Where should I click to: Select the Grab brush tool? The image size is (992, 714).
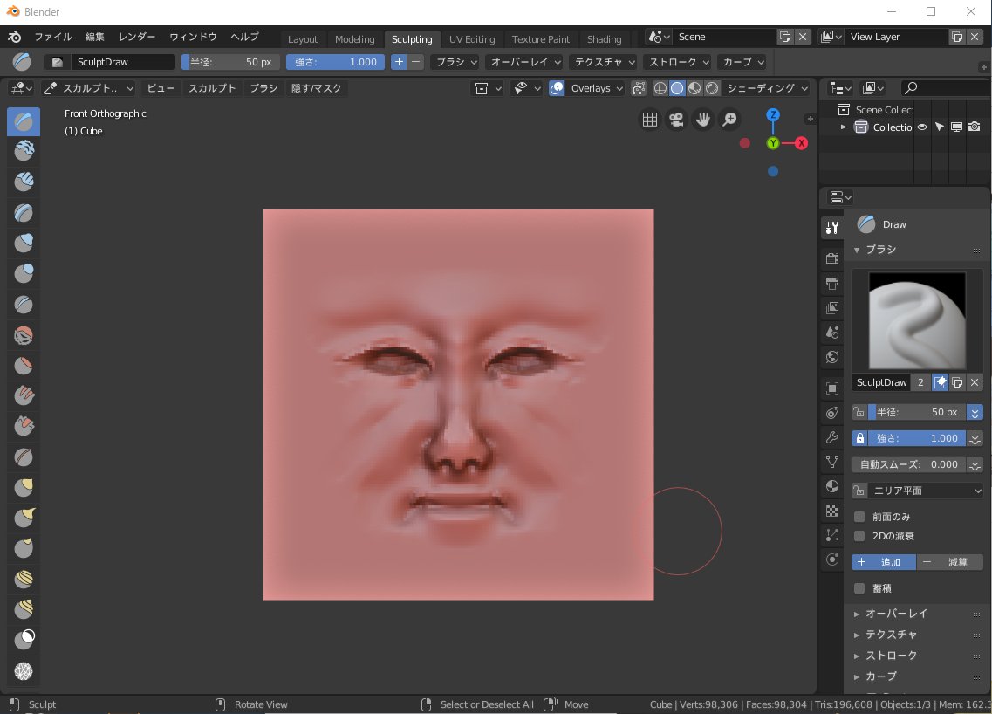coord(24,487)
